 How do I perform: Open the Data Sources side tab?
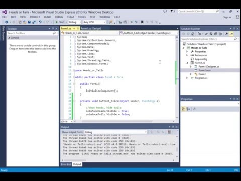pos(3,33)
